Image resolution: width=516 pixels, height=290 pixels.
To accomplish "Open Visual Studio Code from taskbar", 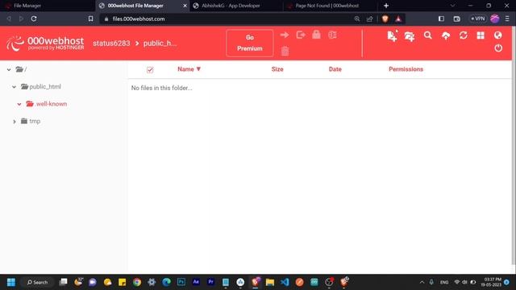I will [285, 282].
